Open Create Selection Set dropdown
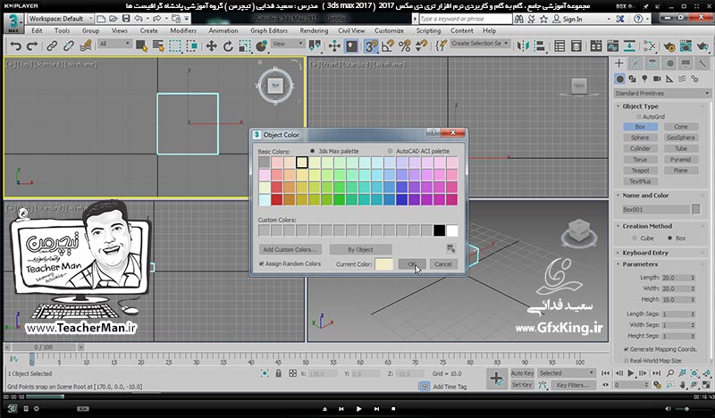 pyautogui.click(x=480, y=43)
